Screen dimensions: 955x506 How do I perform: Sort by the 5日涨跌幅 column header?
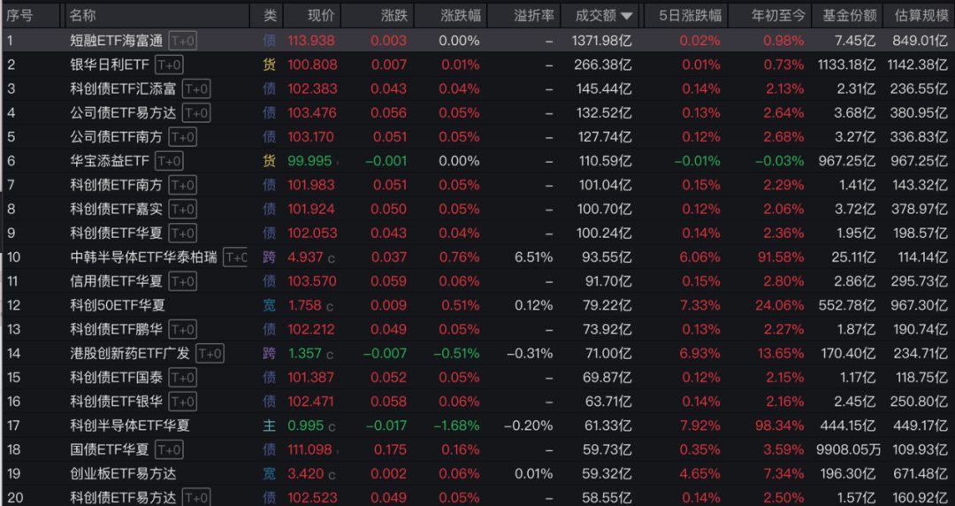(691, 16)
